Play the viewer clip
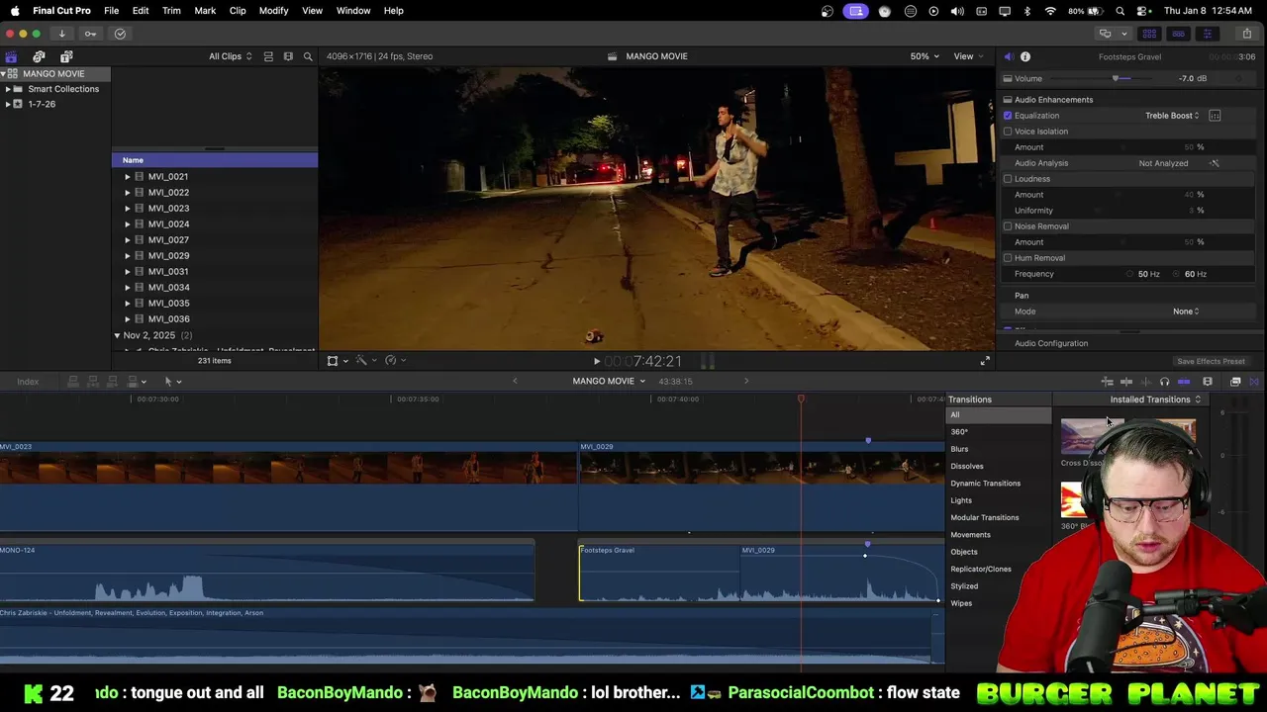The width and height of the screenshot is (1267, 712). (596, 362)
